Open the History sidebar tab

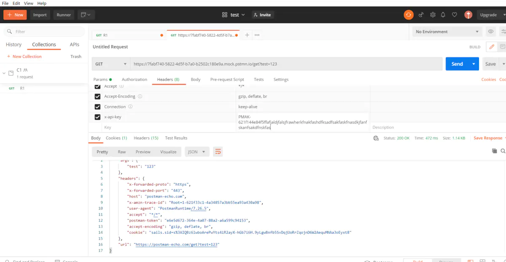13,44
